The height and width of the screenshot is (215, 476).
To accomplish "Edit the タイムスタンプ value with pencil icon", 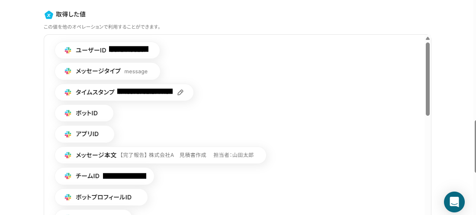I will pyautogui.click(x=180, y=92).
